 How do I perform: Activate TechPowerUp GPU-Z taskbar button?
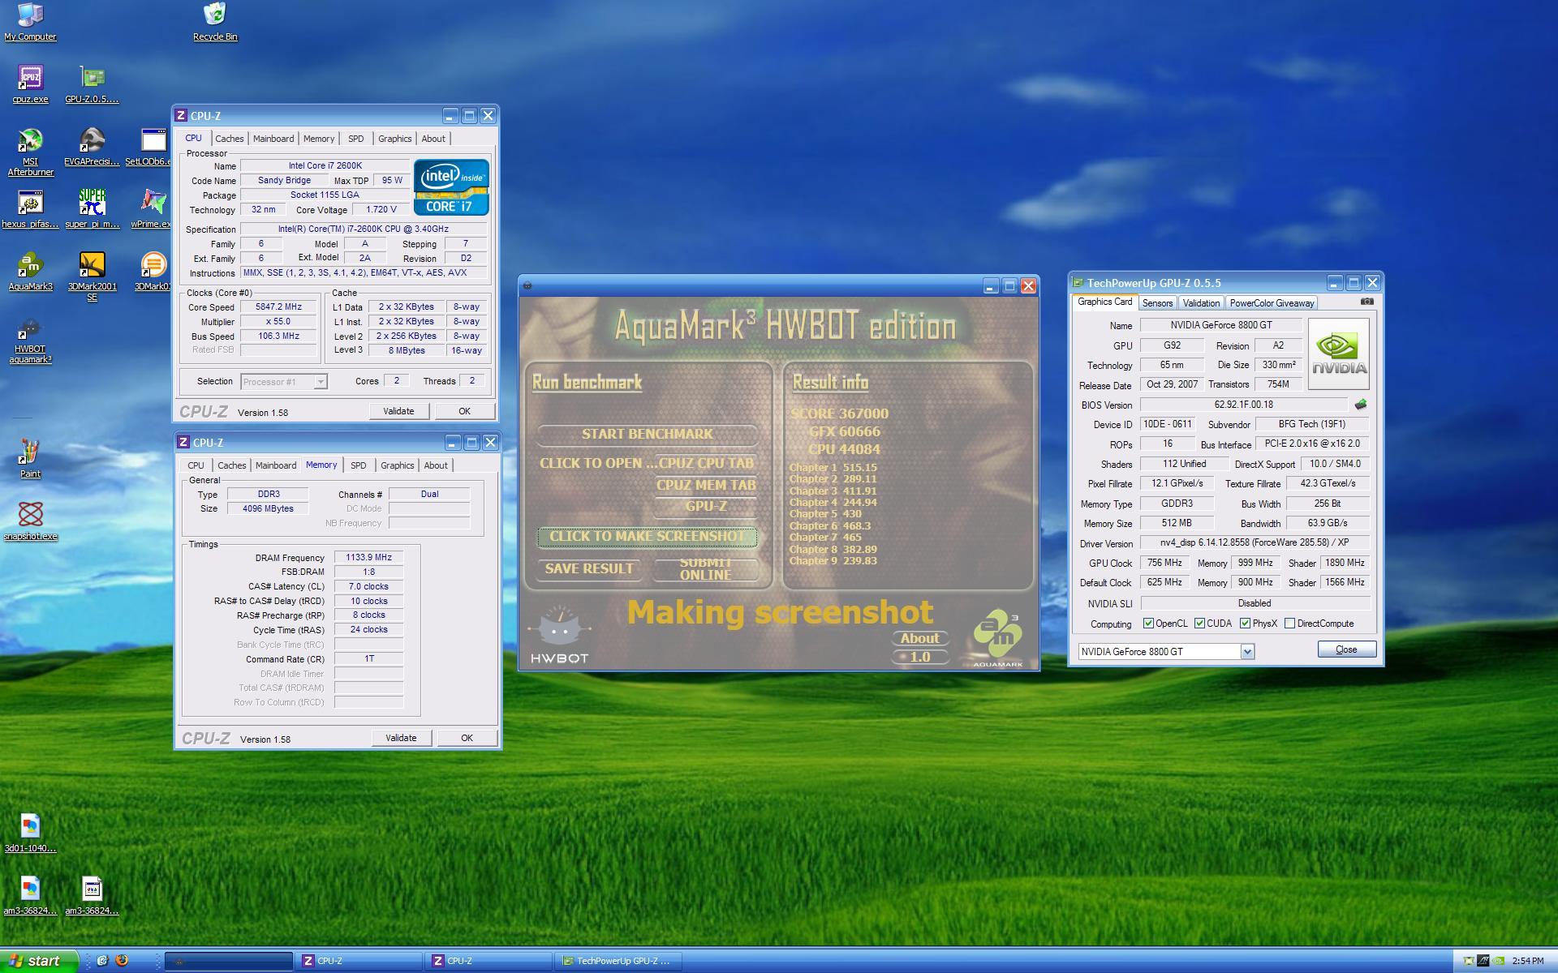click(x=618, y=961)
